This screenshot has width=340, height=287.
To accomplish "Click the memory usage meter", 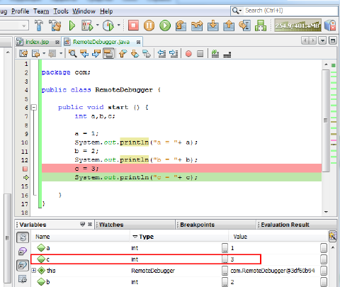I will click(297, 26).
